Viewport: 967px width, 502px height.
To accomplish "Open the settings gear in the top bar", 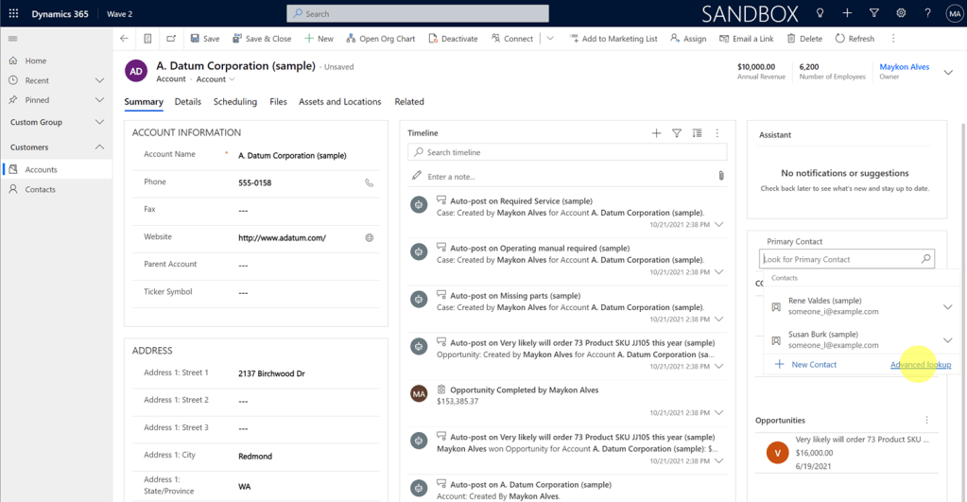I will pos(901,13).
